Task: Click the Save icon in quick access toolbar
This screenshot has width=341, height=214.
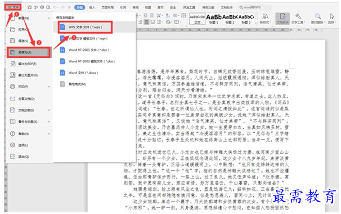Action: click(30, 7)
